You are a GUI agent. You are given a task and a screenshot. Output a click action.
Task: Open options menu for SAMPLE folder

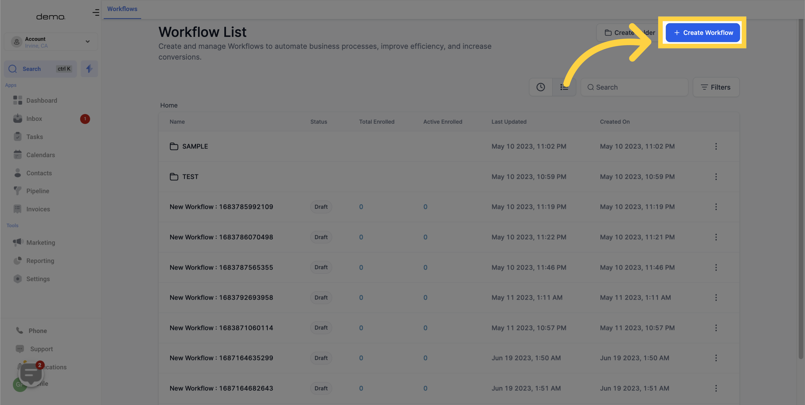click(716, 146)
